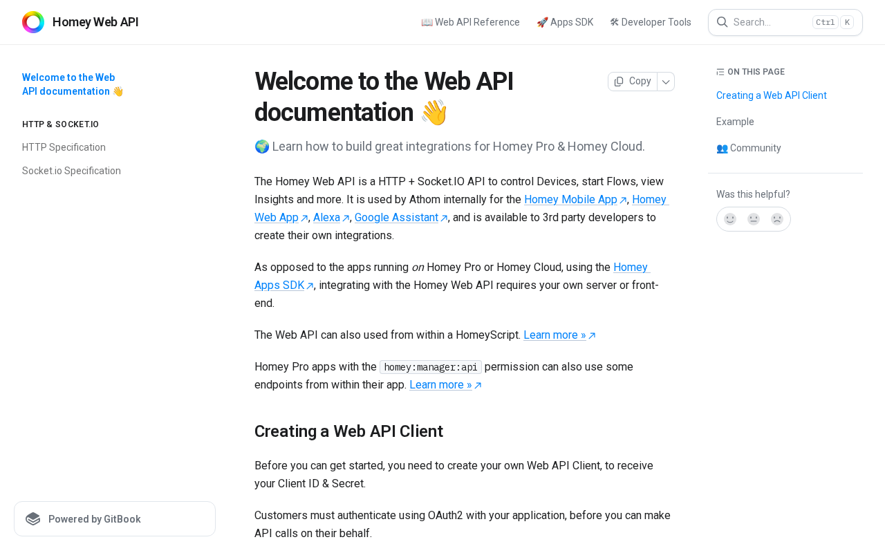Follow the Homey Mobile App link

point(570,200)
